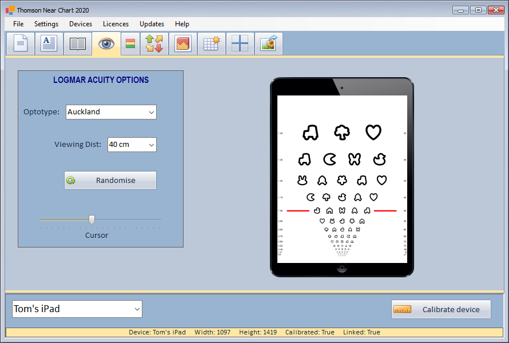Expand the Tom's iPad device dropdown
The image size is (509, 343).
click(77, 309)
